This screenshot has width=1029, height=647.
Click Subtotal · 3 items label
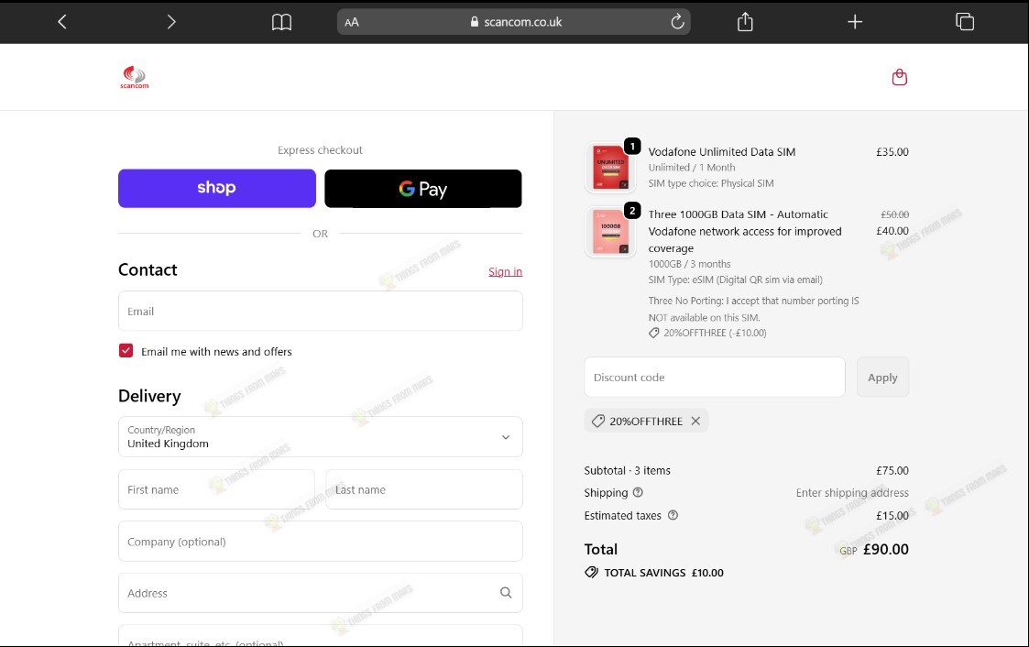628,470
